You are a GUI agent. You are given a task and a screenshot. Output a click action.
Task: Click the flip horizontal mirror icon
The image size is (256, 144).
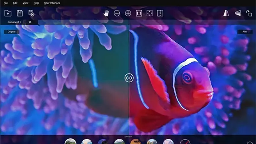tap(226, 13)
